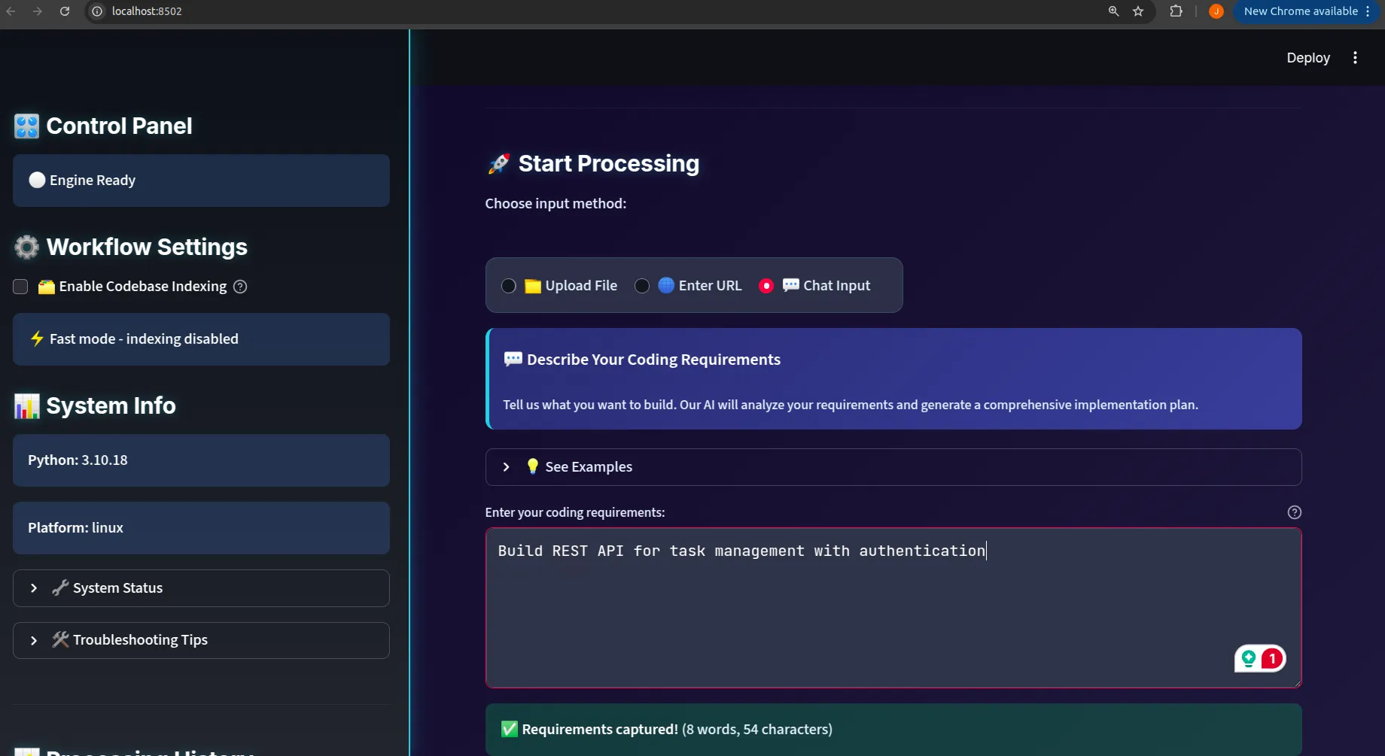The height and width of the screenshot is (756, 1385).
Task: Click help icon above the requirements text area
Action: click(x=1294, y=512)
